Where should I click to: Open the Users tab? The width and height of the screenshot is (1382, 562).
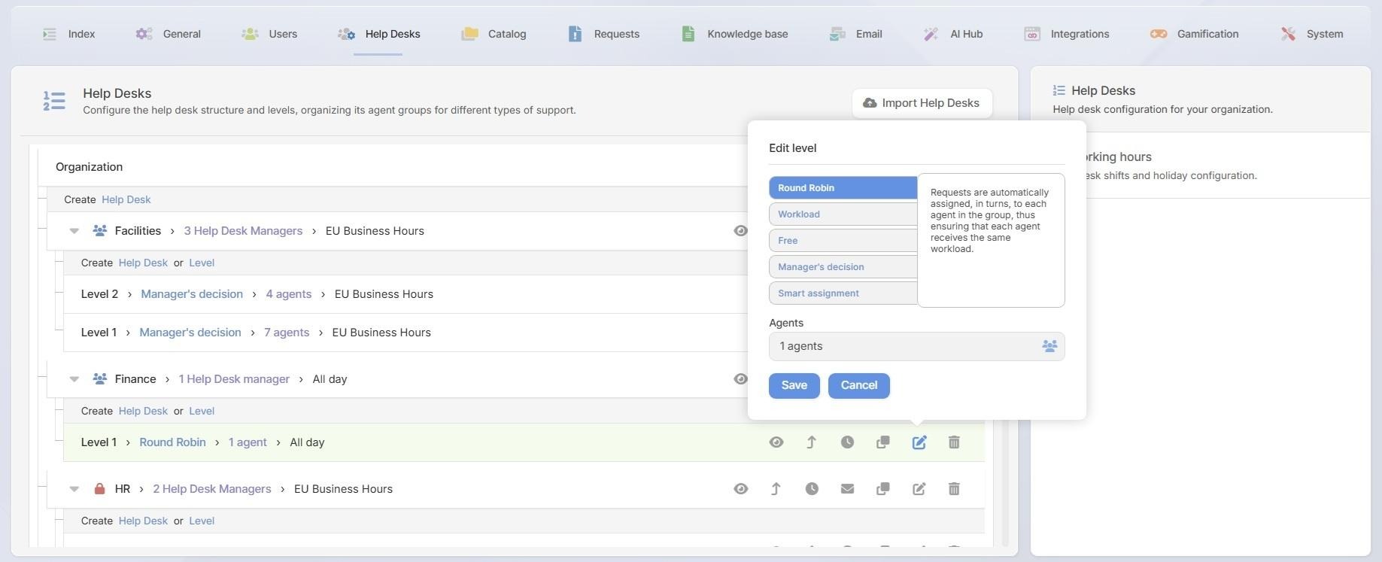tap(269, 34)
